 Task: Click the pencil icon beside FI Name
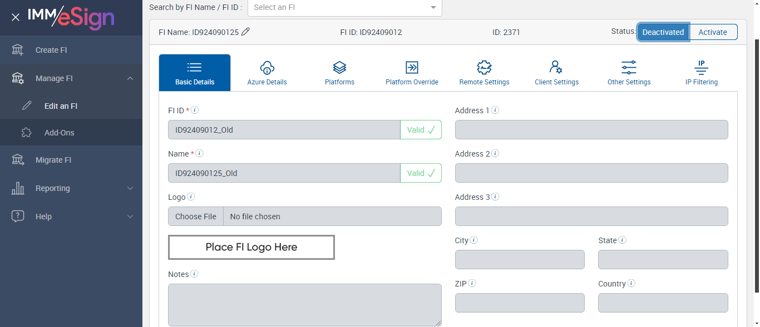(x=245, y=32)
